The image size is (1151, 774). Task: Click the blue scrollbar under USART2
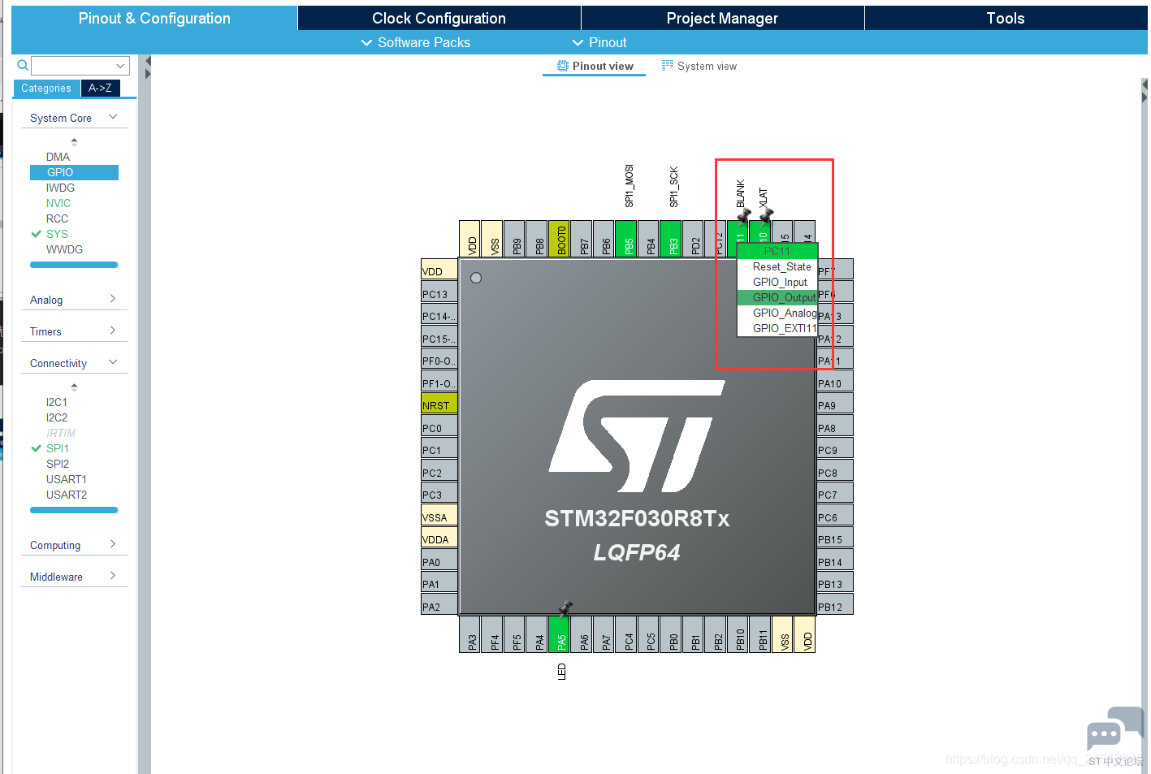click(x=74, y=510)
